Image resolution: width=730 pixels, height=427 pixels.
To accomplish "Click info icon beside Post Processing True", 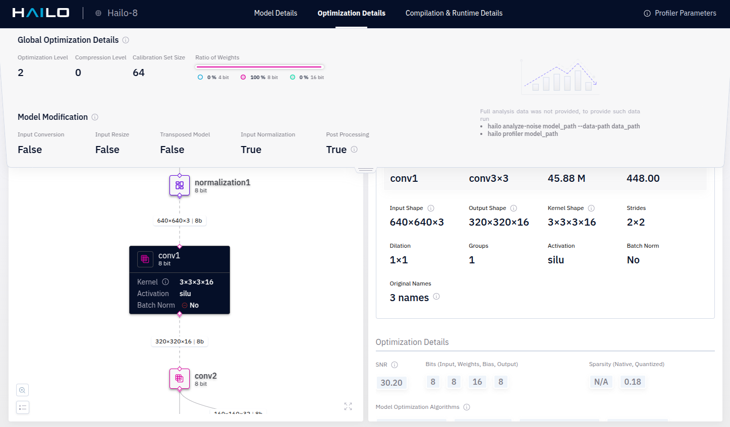I will click(x=354, y=150).
